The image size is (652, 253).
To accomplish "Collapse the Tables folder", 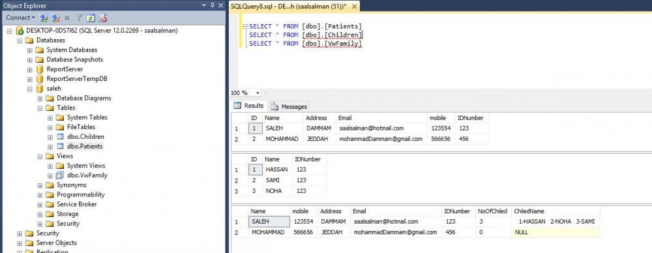I will [x=40, y=108].
